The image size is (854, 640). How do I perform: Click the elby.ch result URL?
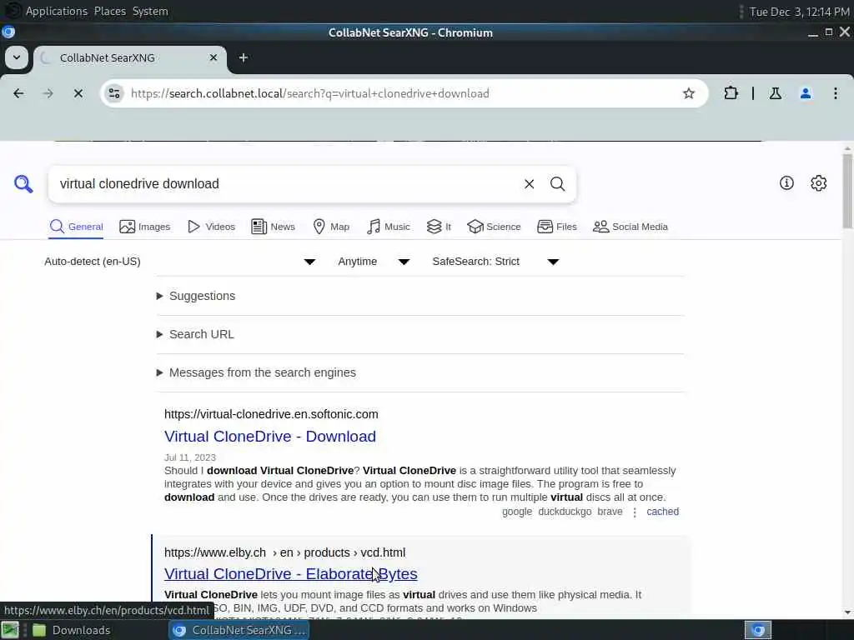pos(285,552)
